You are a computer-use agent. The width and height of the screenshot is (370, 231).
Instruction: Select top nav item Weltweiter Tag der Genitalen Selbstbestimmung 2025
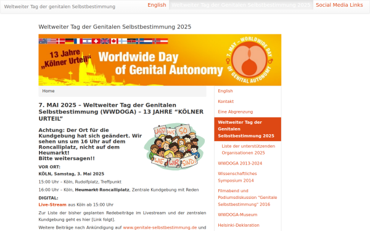tap(241, 5)
